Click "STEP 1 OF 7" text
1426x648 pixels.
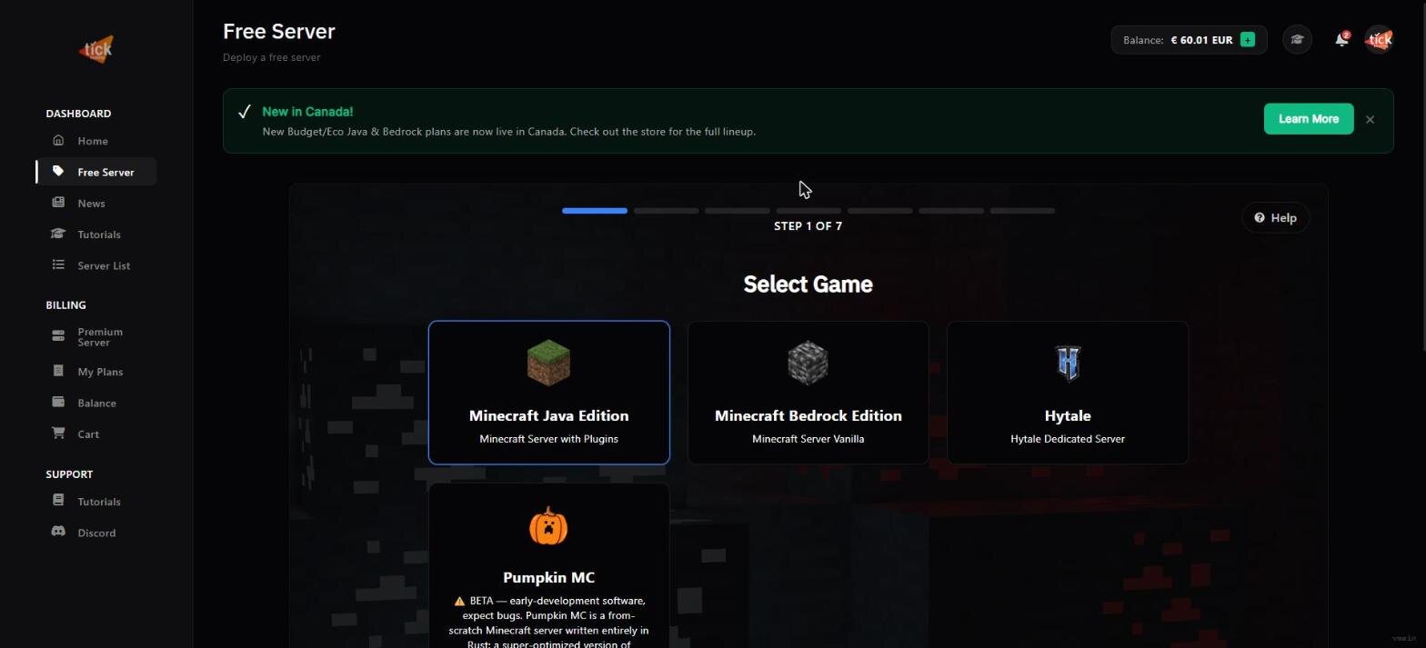pyautogui.click(x=808, y=226)
